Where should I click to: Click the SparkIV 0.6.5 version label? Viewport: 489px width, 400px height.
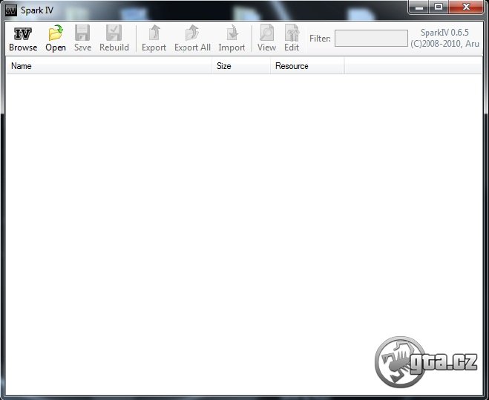pyautogui.click(x=444, y=33)
